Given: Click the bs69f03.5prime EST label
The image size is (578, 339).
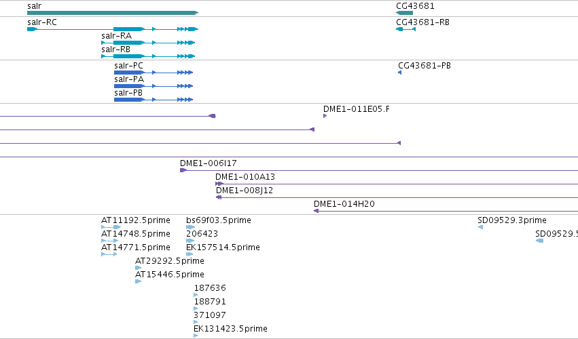Looking at the screenshot, I should tap(219, 220).
